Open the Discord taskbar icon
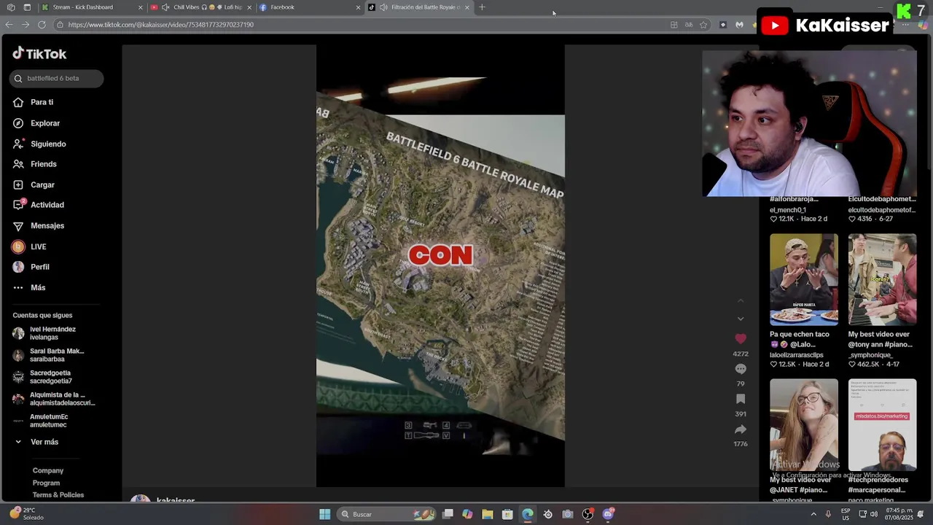 tap(608, 514)
